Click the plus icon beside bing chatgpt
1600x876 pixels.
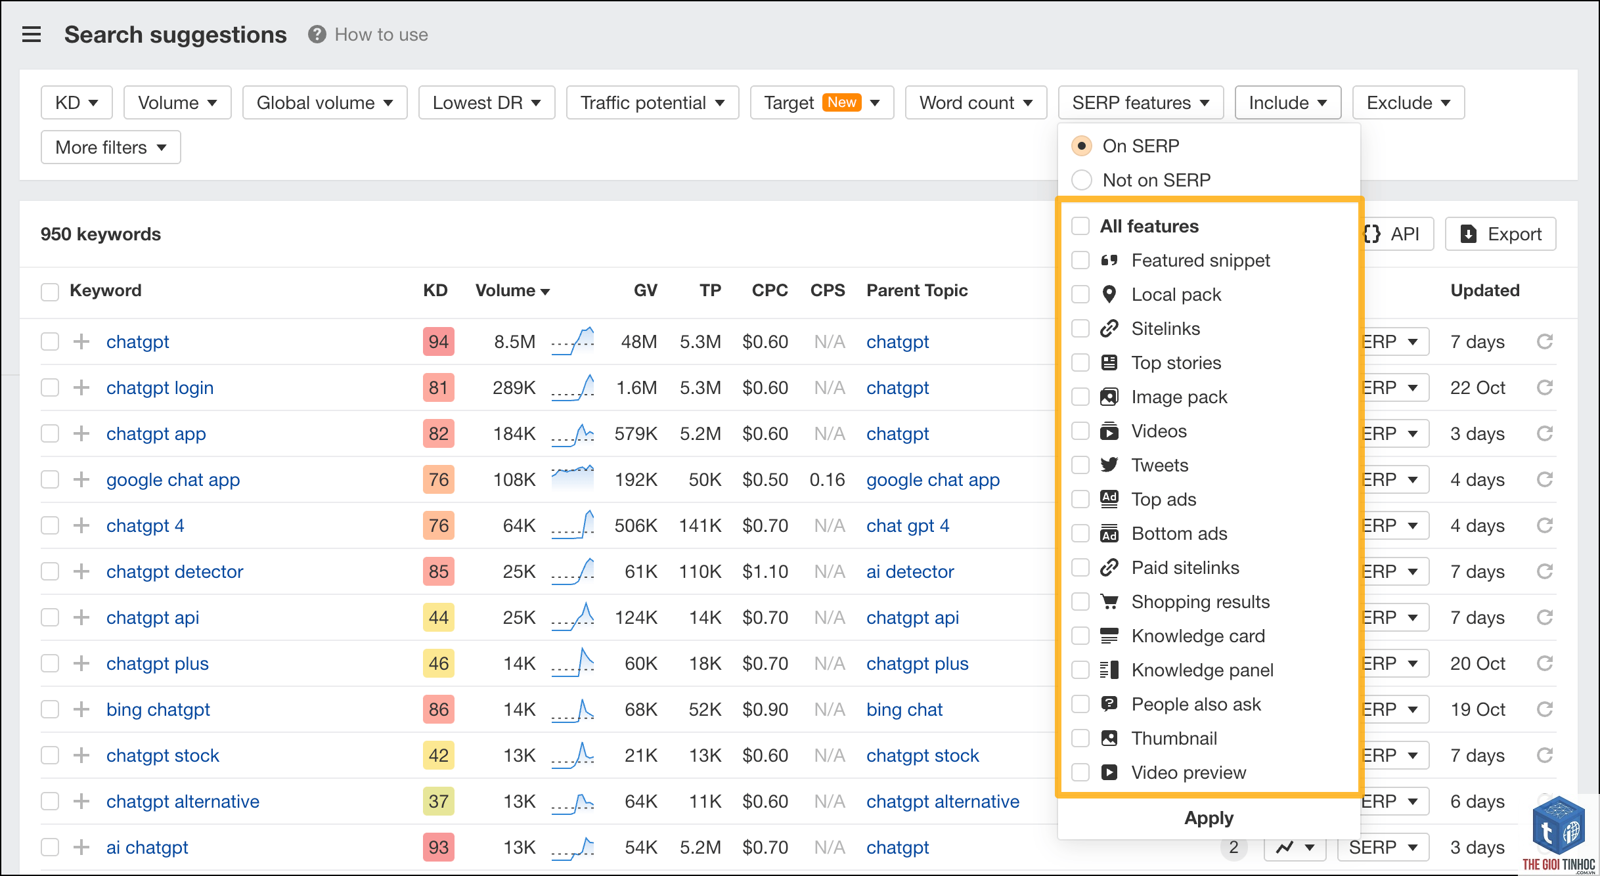[81, 709]
